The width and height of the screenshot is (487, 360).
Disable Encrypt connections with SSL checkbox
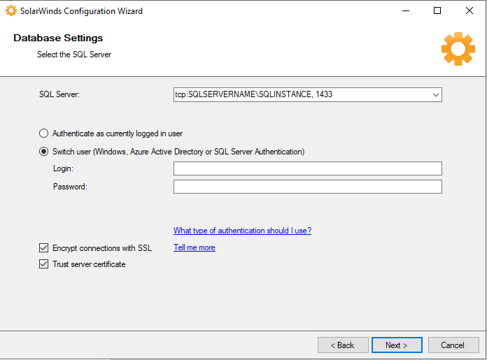44,248
